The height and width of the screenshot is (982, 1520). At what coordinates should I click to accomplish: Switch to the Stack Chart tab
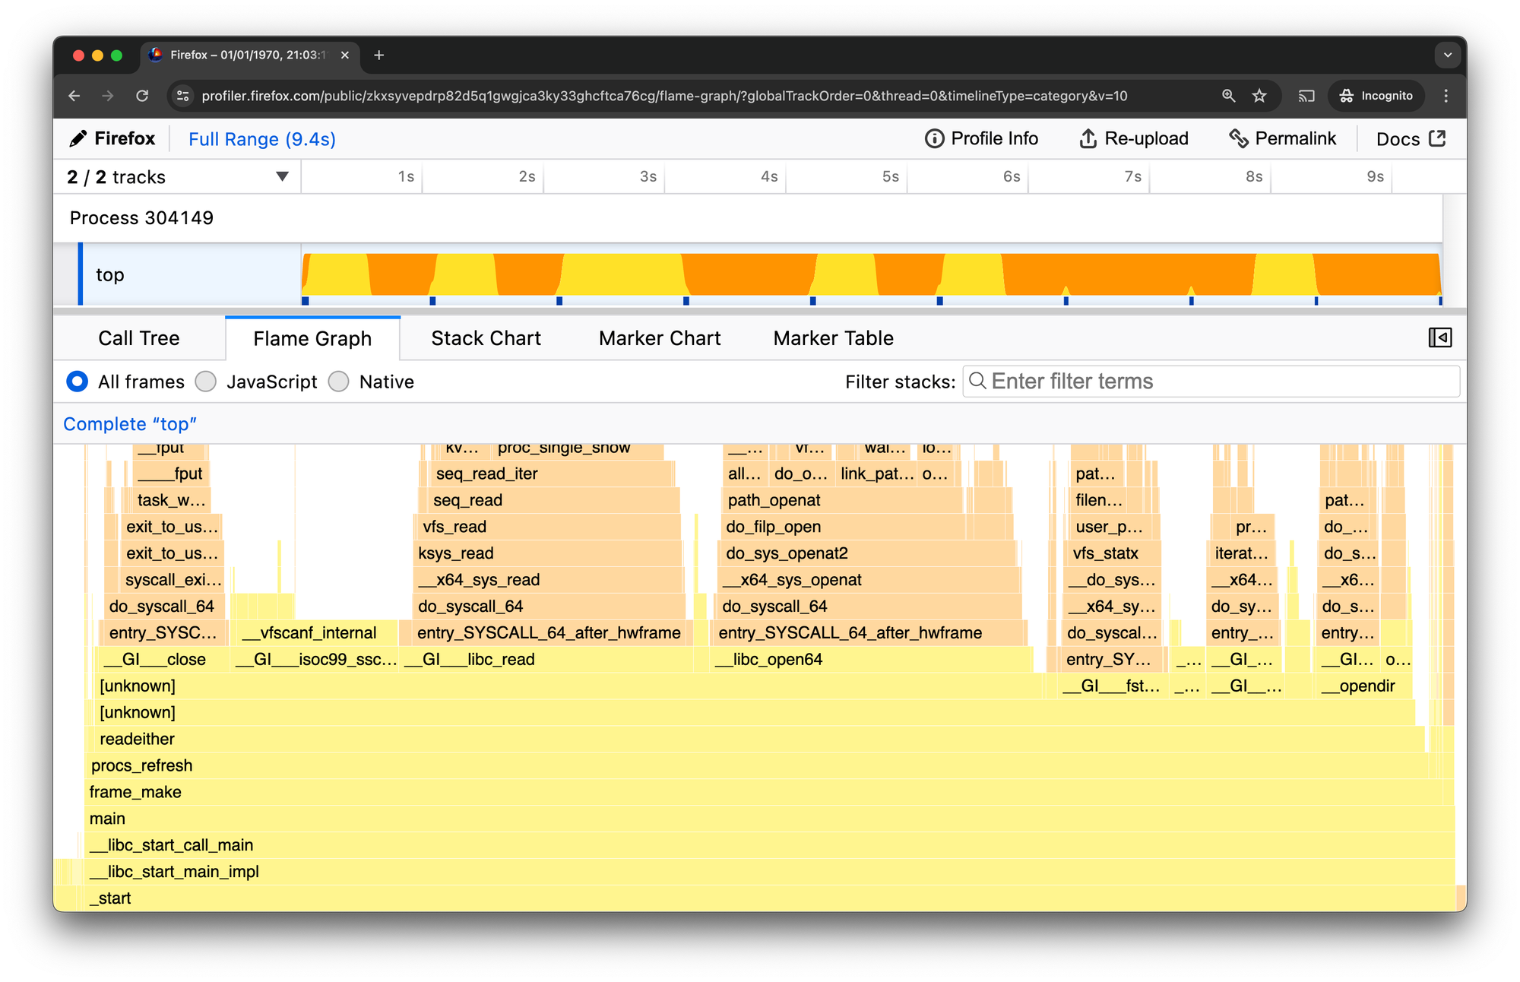point(486,337)
